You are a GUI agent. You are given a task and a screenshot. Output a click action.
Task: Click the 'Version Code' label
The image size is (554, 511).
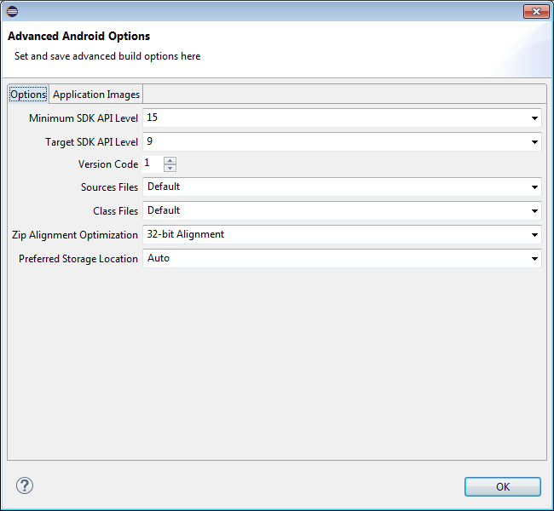point(108,164)
